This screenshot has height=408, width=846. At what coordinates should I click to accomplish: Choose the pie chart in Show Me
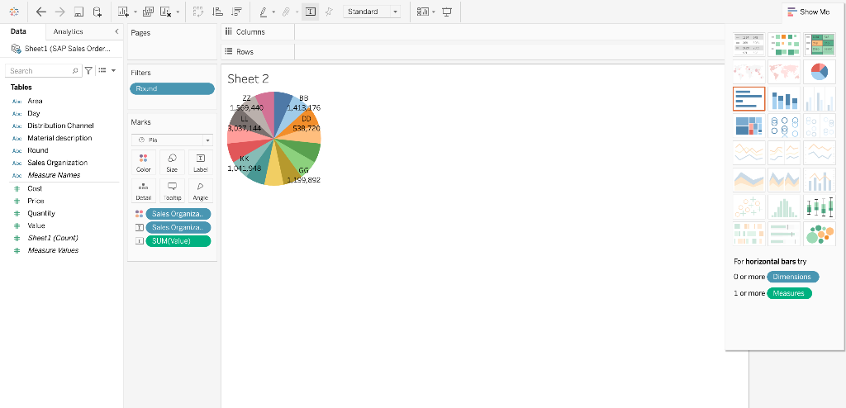pos(820,71)
